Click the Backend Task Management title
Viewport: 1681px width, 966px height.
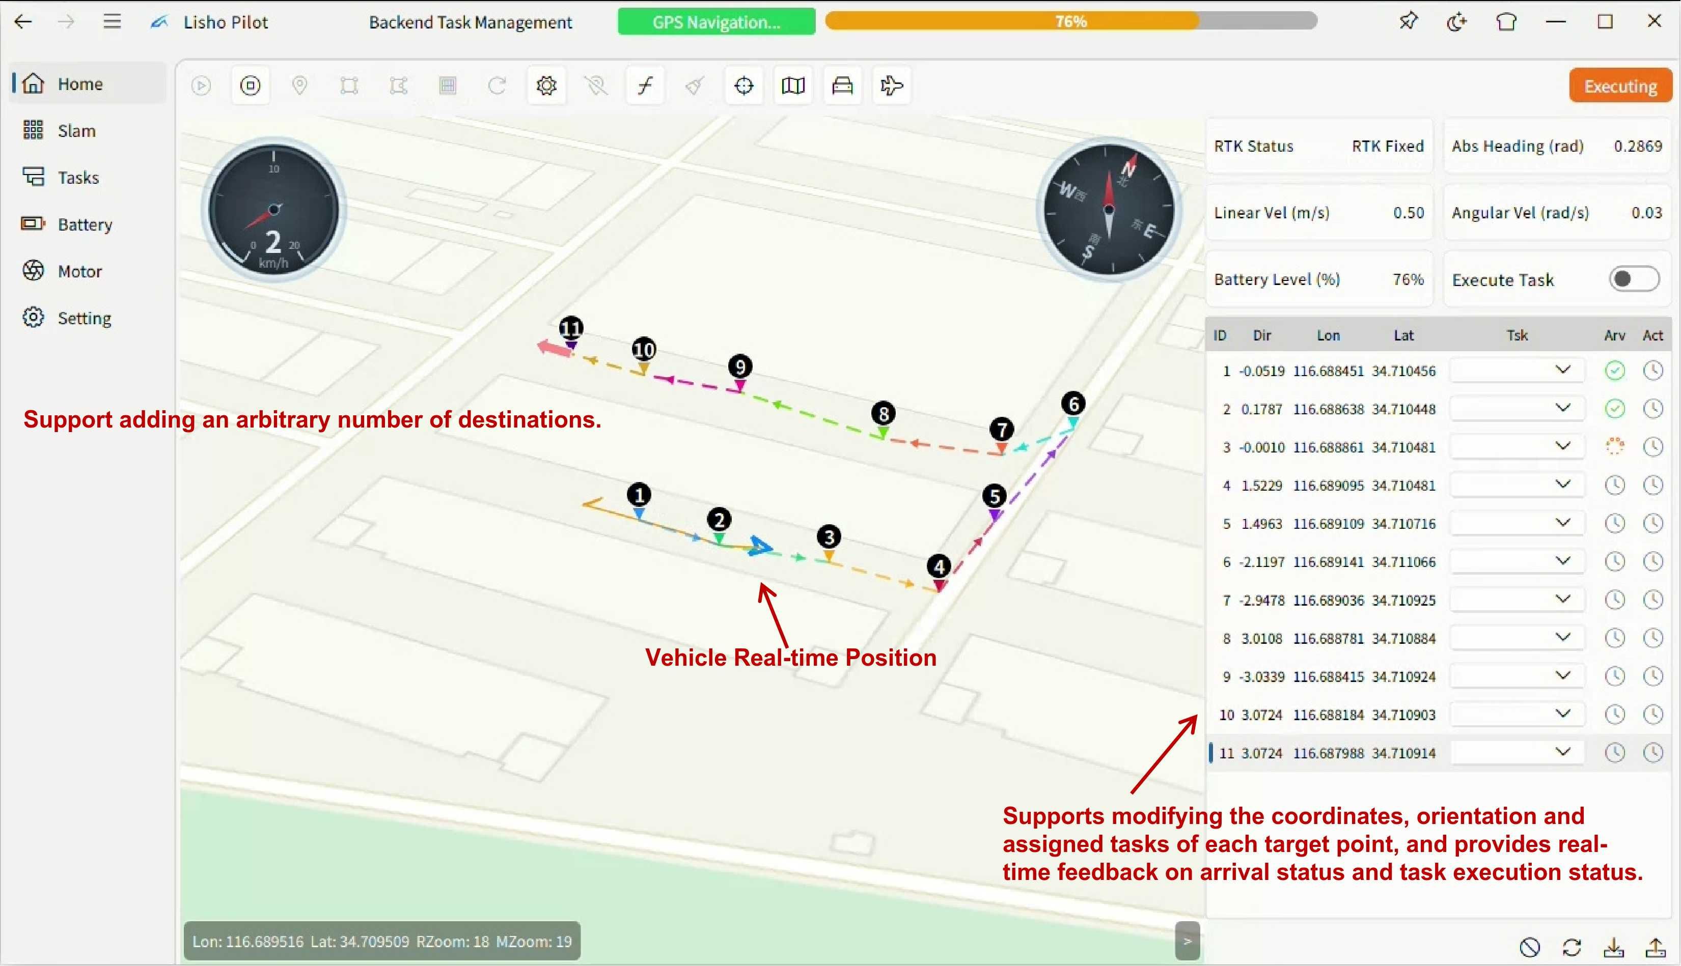point(470,22)
